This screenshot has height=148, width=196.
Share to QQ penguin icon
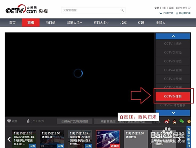(174, 122)
